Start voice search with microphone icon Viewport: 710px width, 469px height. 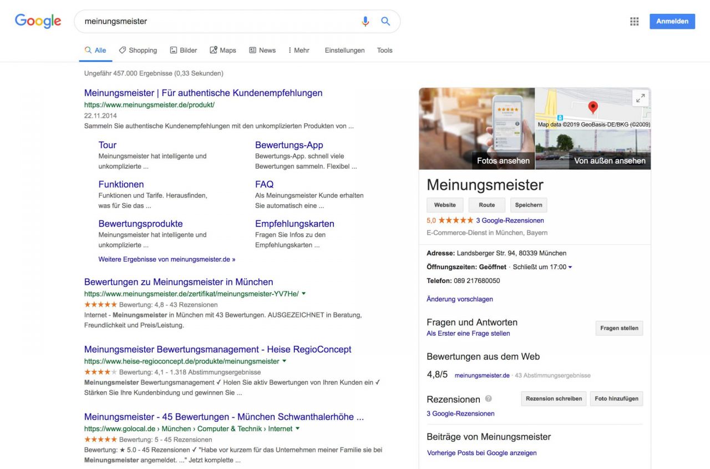pos(365,22)
